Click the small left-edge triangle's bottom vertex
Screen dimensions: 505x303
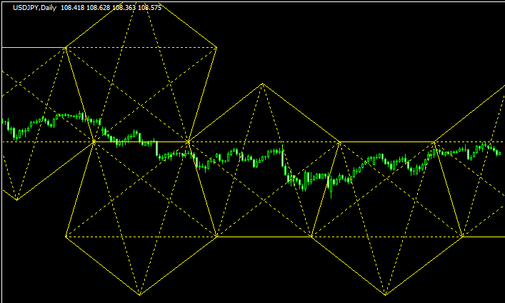[x=16, y=199]
